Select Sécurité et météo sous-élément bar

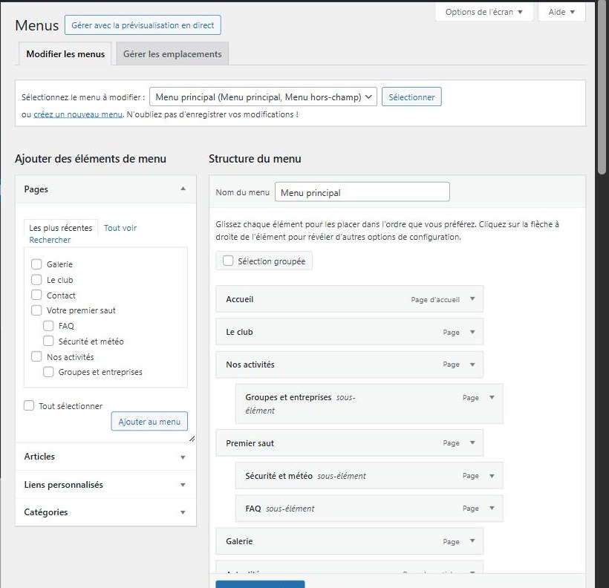click(x=369, y=475)
